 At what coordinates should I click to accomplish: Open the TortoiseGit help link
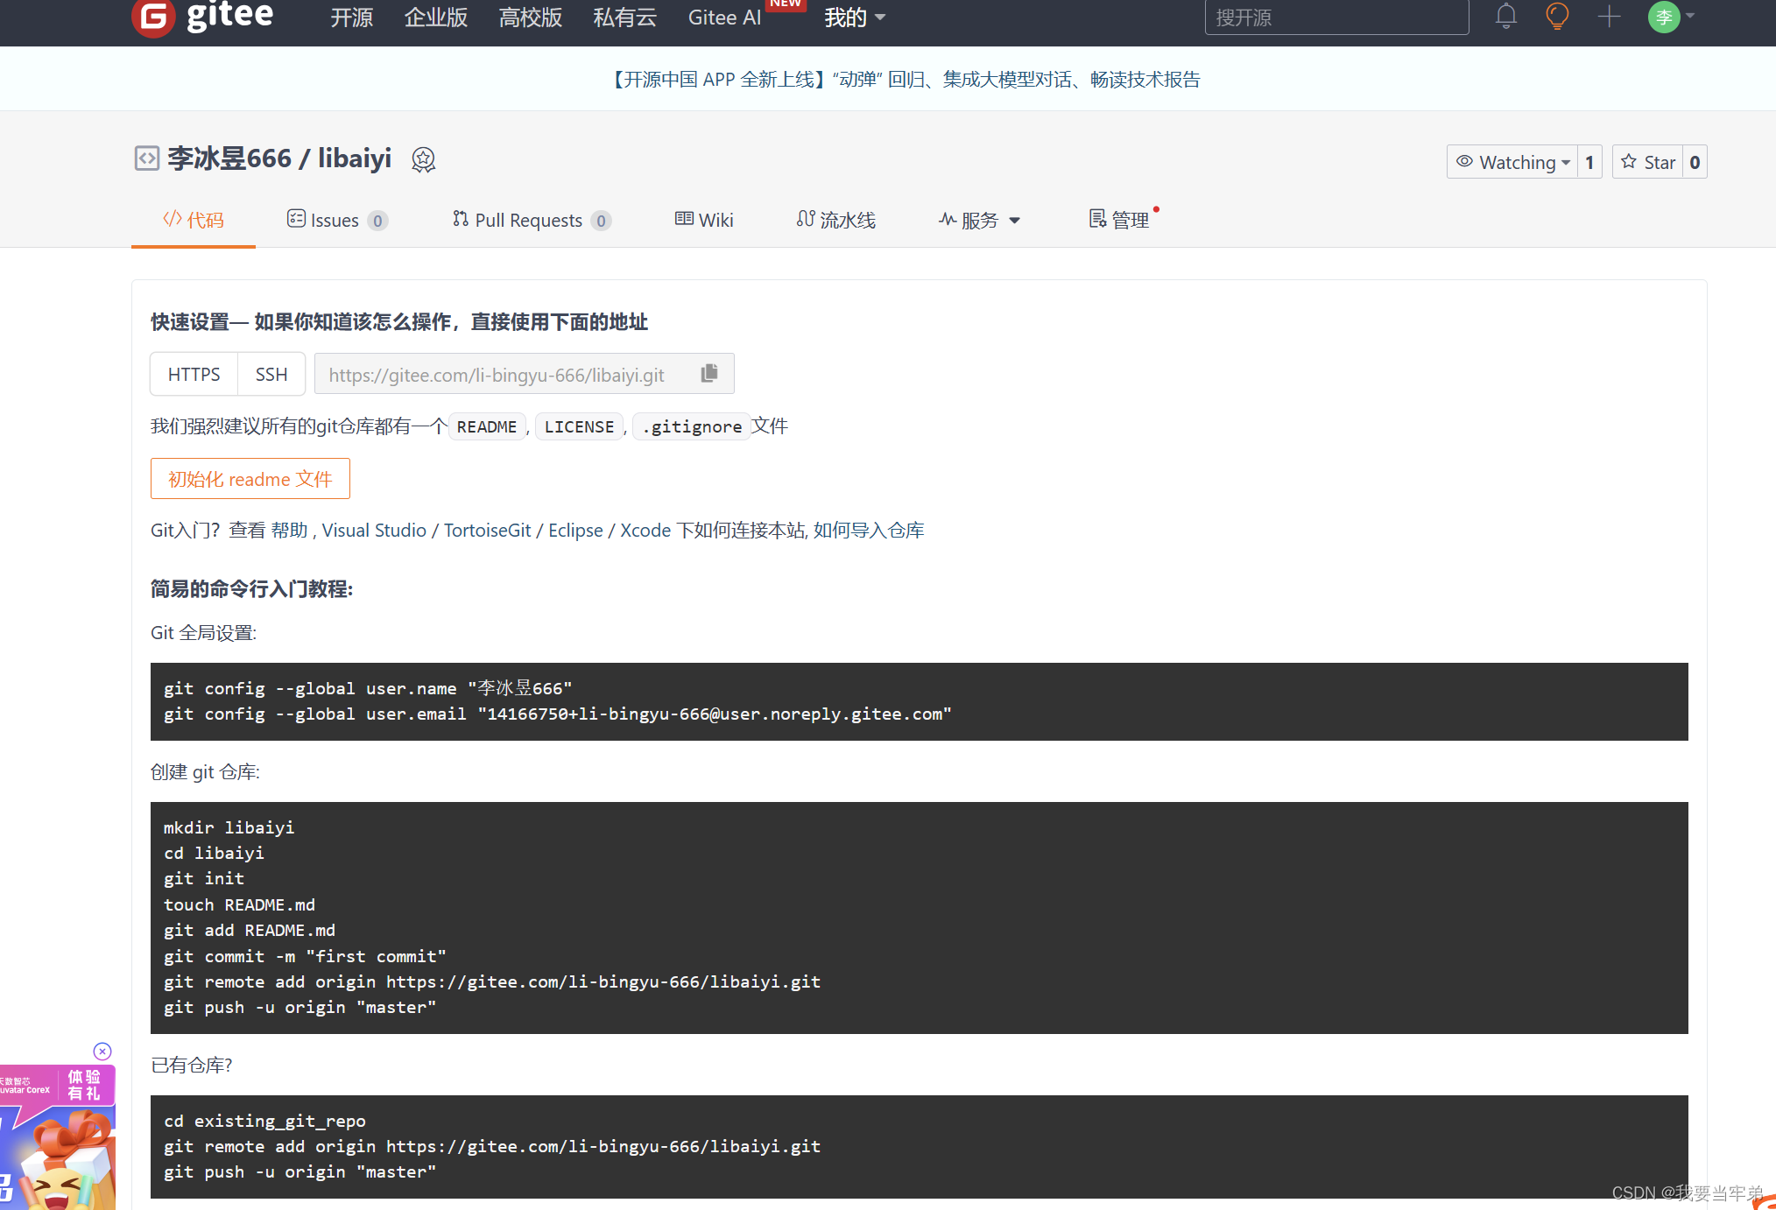click(x=487, y=531)
